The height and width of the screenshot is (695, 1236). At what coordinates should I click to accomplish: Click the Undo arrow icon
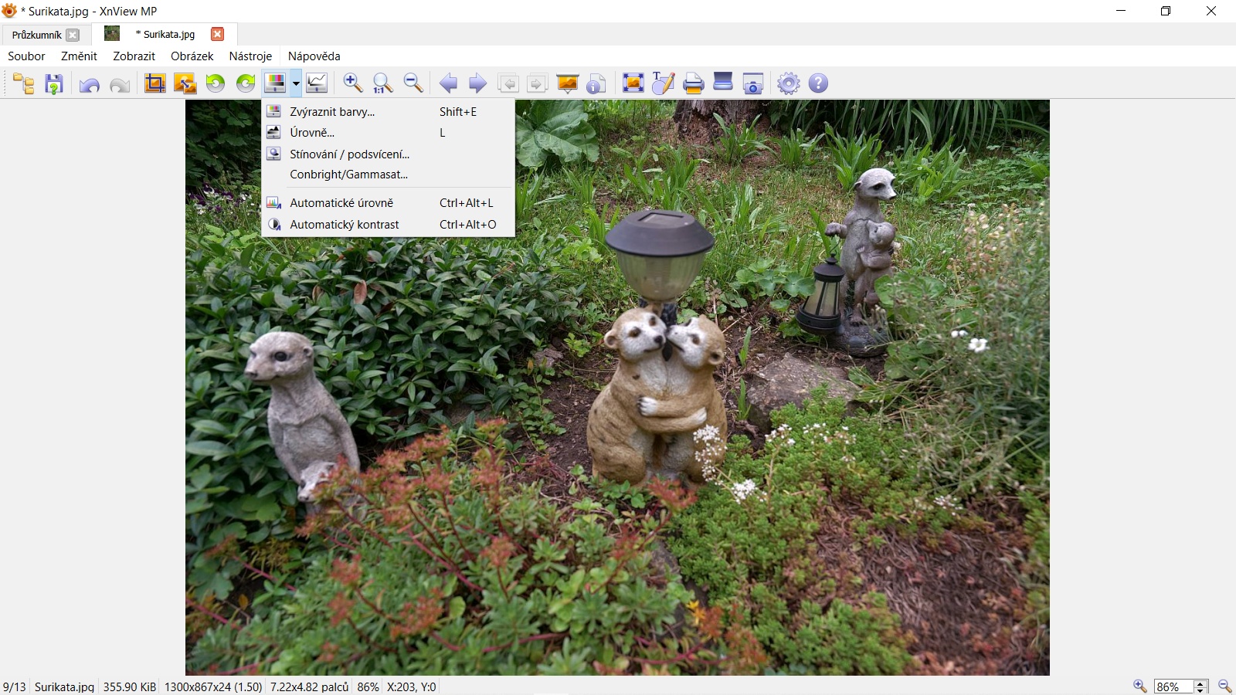89,83
